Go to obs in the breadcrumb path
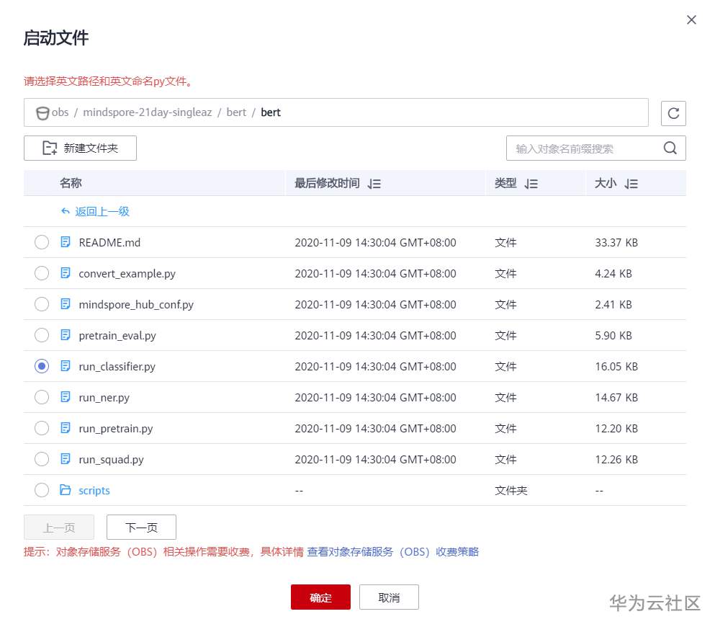Viewport: 715px width, 632px height. (60, 112)
